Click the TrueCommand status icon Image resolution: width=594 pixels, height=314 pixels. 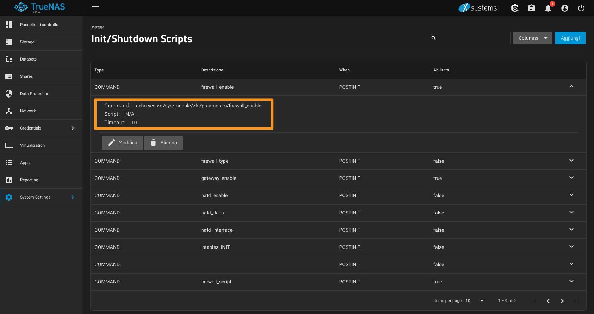515,8
